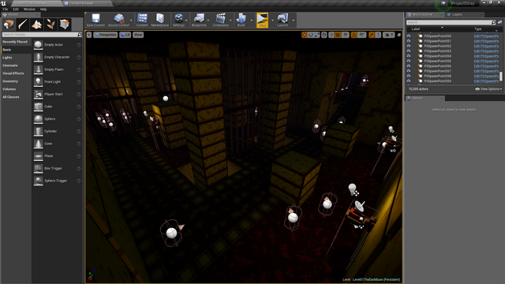
Task: Select the Foliage mode icon
Action: coord(50,24)
